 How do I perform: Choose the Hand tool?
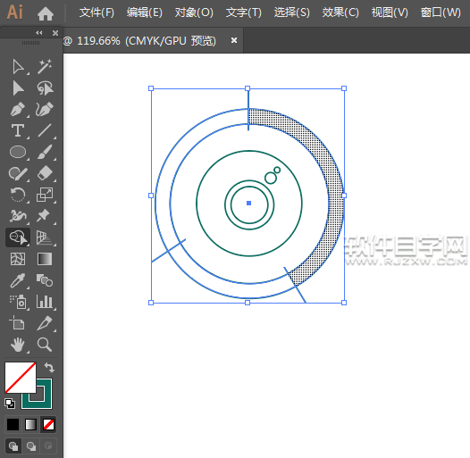click(x=18, y=345)
